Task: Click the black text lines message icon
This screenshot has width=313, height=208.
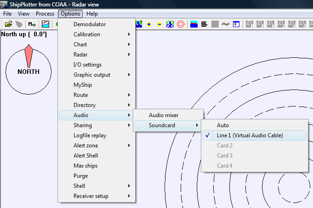Action: [x=204, y=24]
